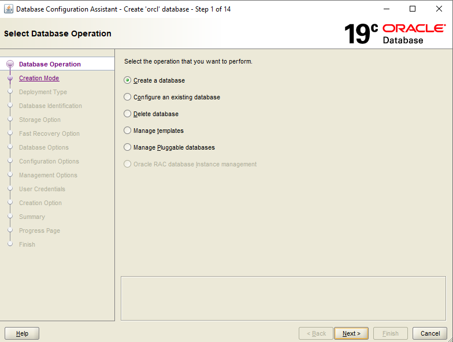Click the Fast Recovery Option step

coord(49,133)
